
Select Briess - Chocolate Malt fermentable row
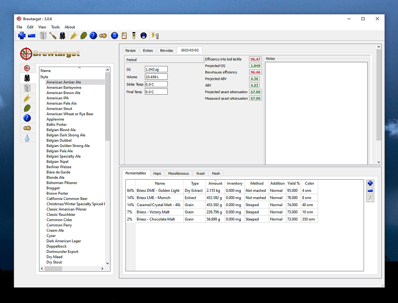(222, 219)
